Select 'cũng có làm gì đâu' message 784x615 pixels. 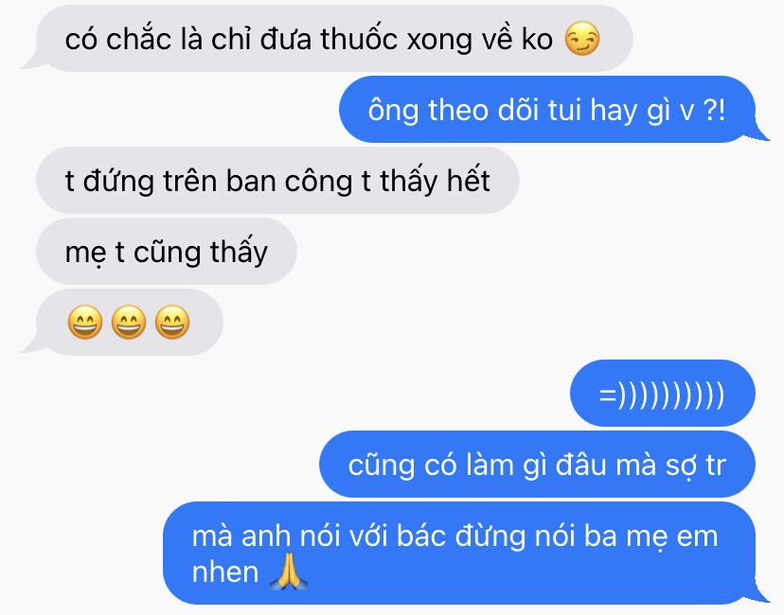click(x=537, y=465)
